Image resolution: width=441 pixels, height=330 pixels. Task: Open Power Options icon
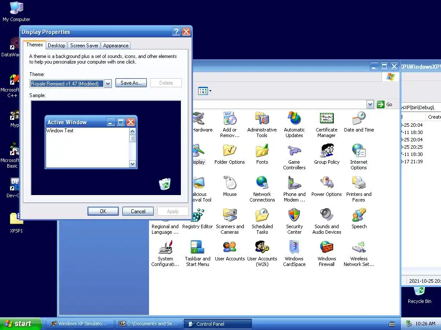point(326,186)
